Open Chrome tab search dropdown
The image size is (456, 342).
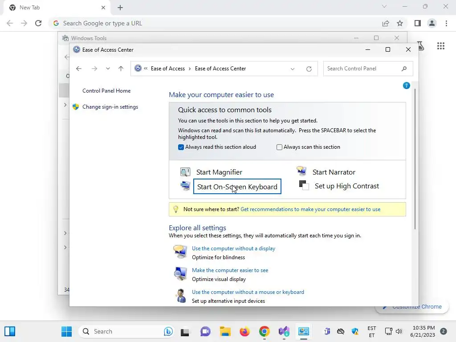point(384,6)
